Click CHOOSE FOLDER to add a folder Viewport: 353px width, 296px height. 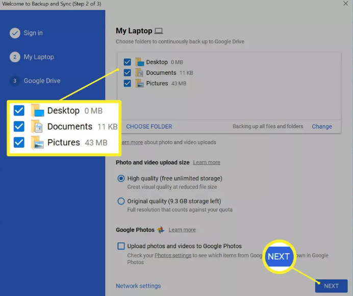(149, 127)
